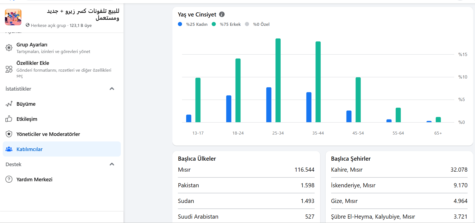The image size is (475, 223).
Task: Select the Katılımcılar menu item
Action: (62, 149)
